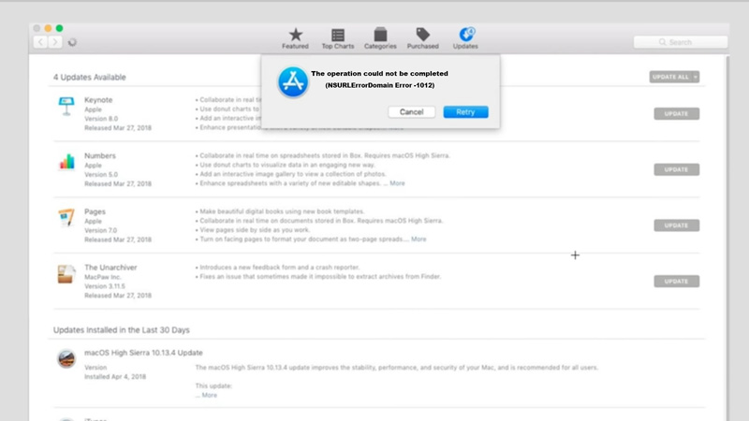
Task: Click The Unarchiver app icon
Action: pos(66,274)
